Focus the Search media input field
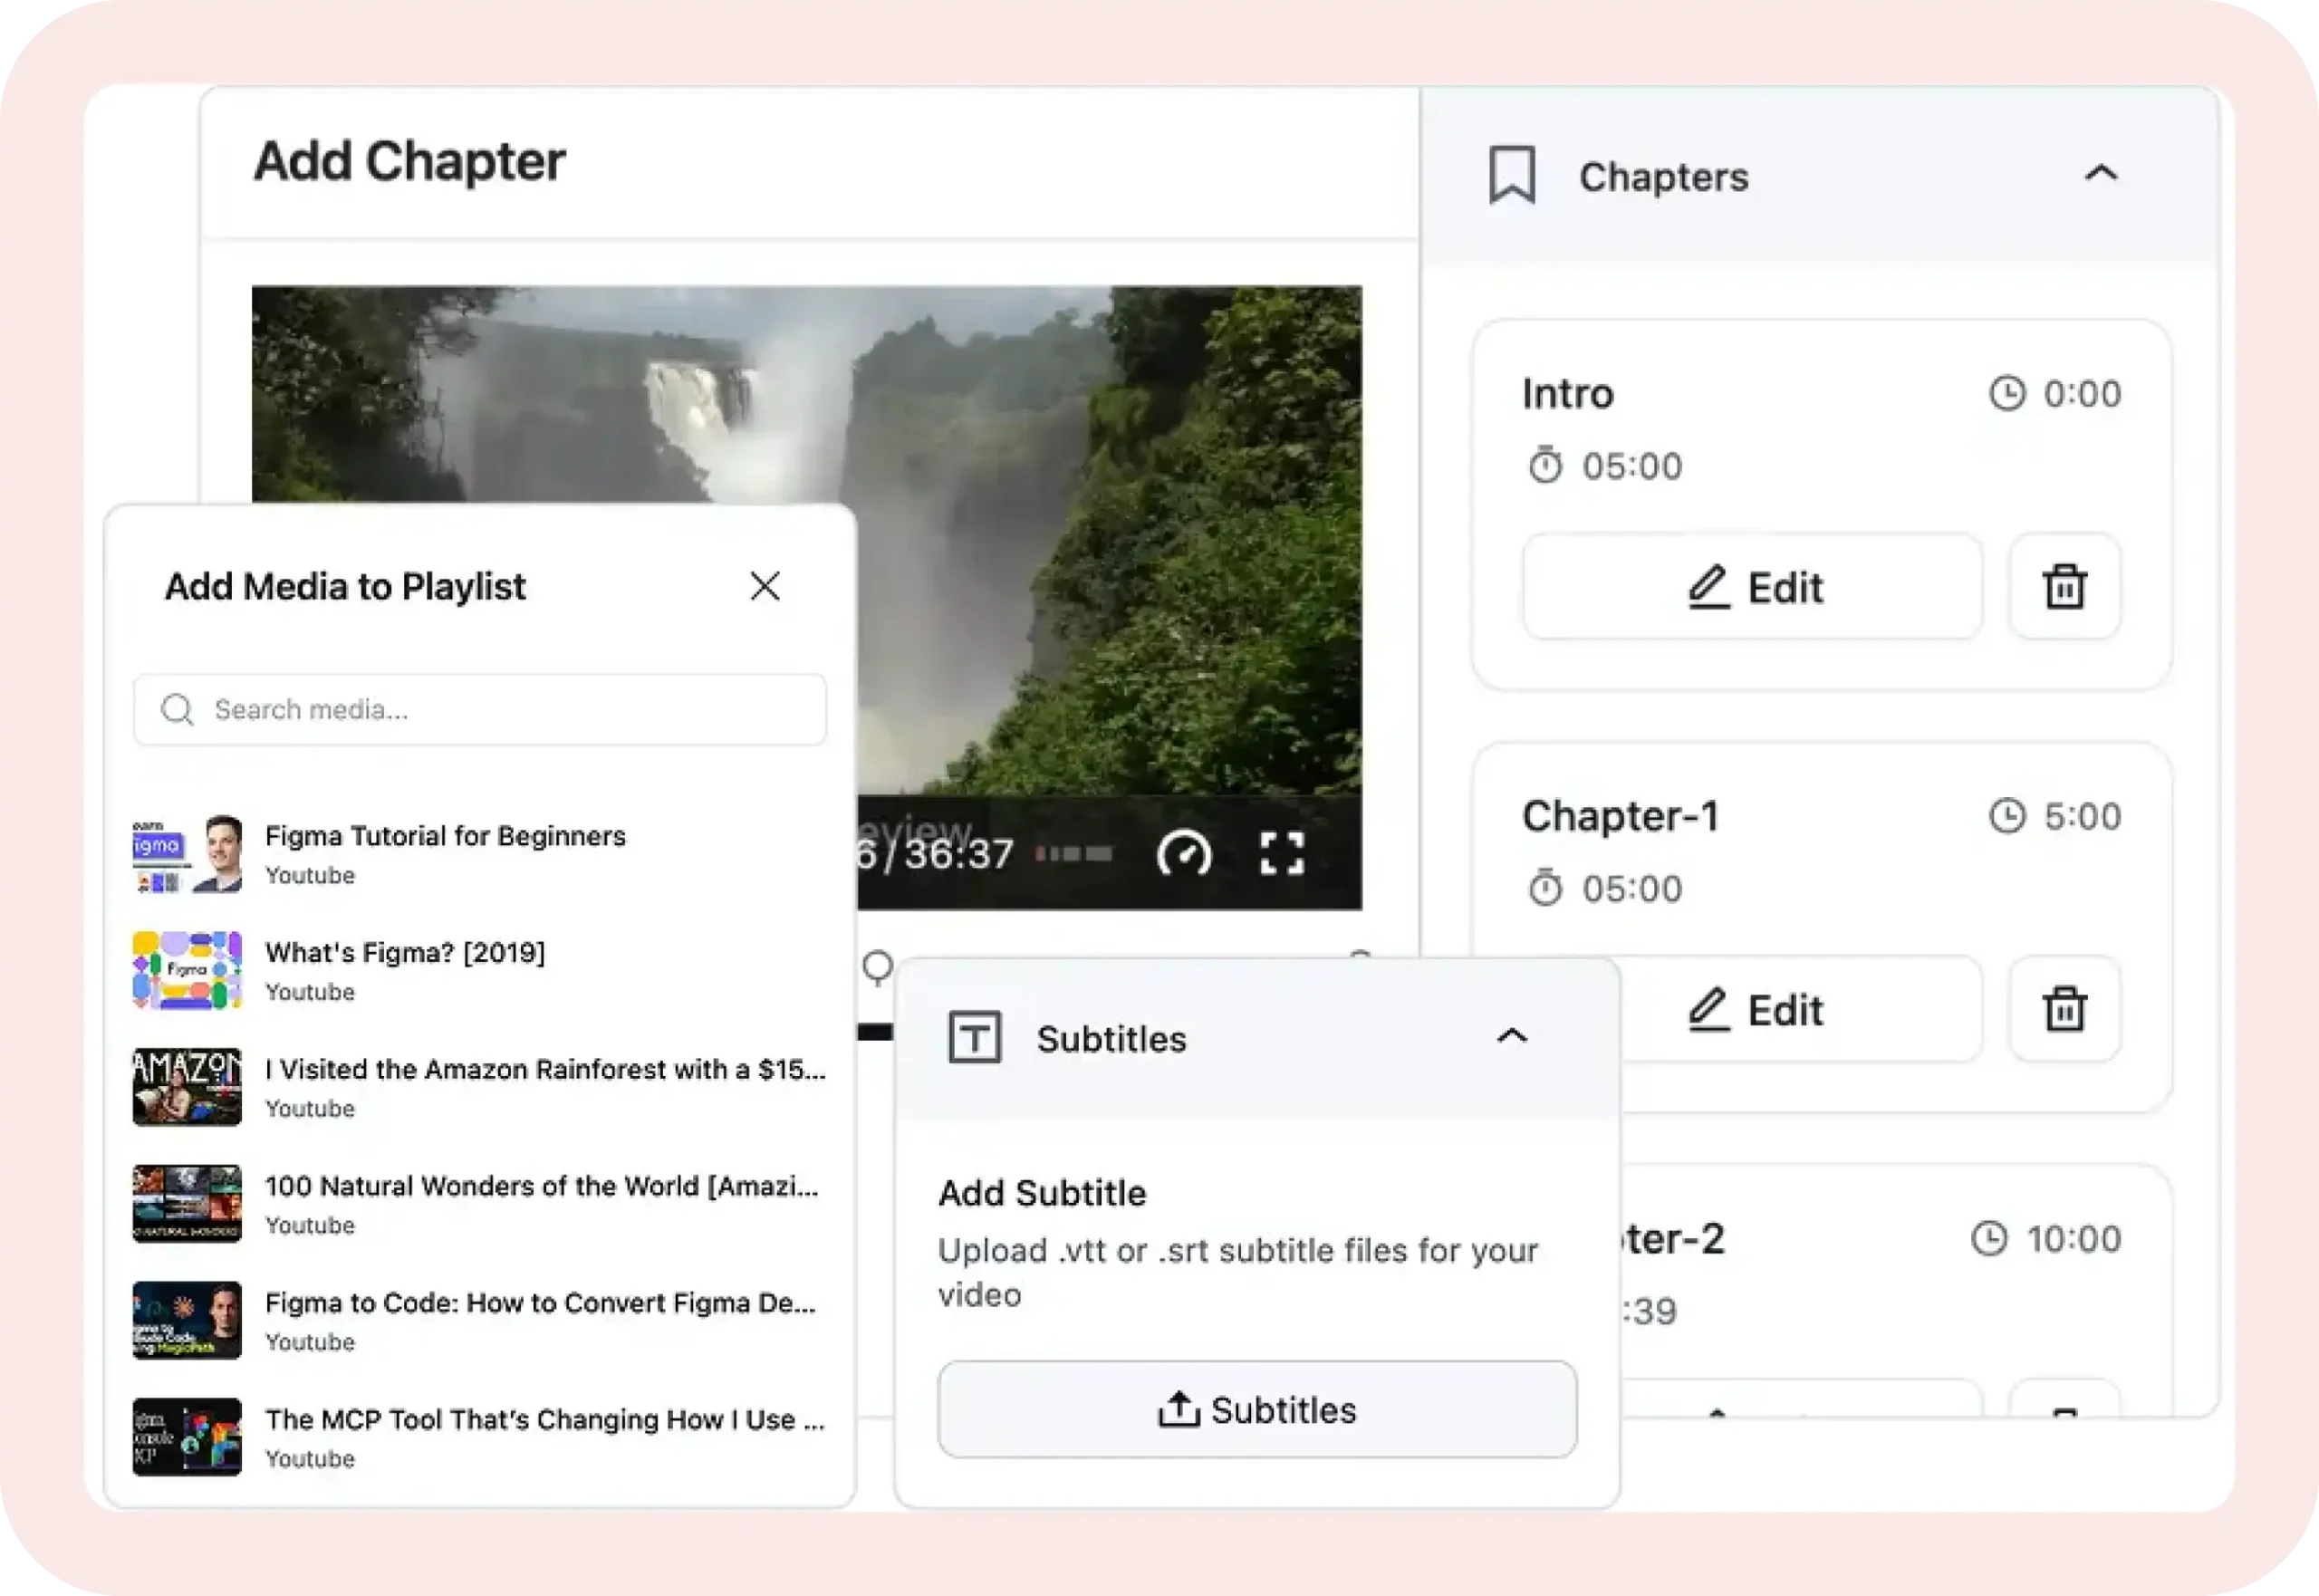Screen dimensions: 2319x1596 click(480, 709)
